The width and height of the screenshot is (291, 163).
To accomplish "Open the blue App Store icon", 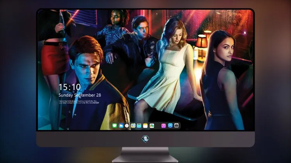I will point(170,126).
